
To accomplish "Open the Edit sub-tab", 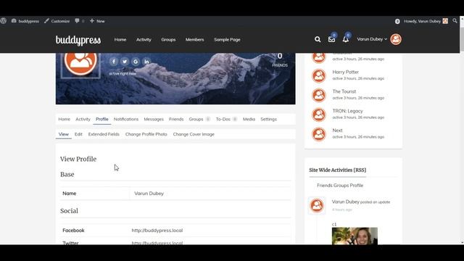I will tap(78, 134).
